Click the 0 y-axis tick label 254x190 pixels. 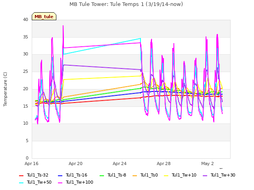coord(27,158)
